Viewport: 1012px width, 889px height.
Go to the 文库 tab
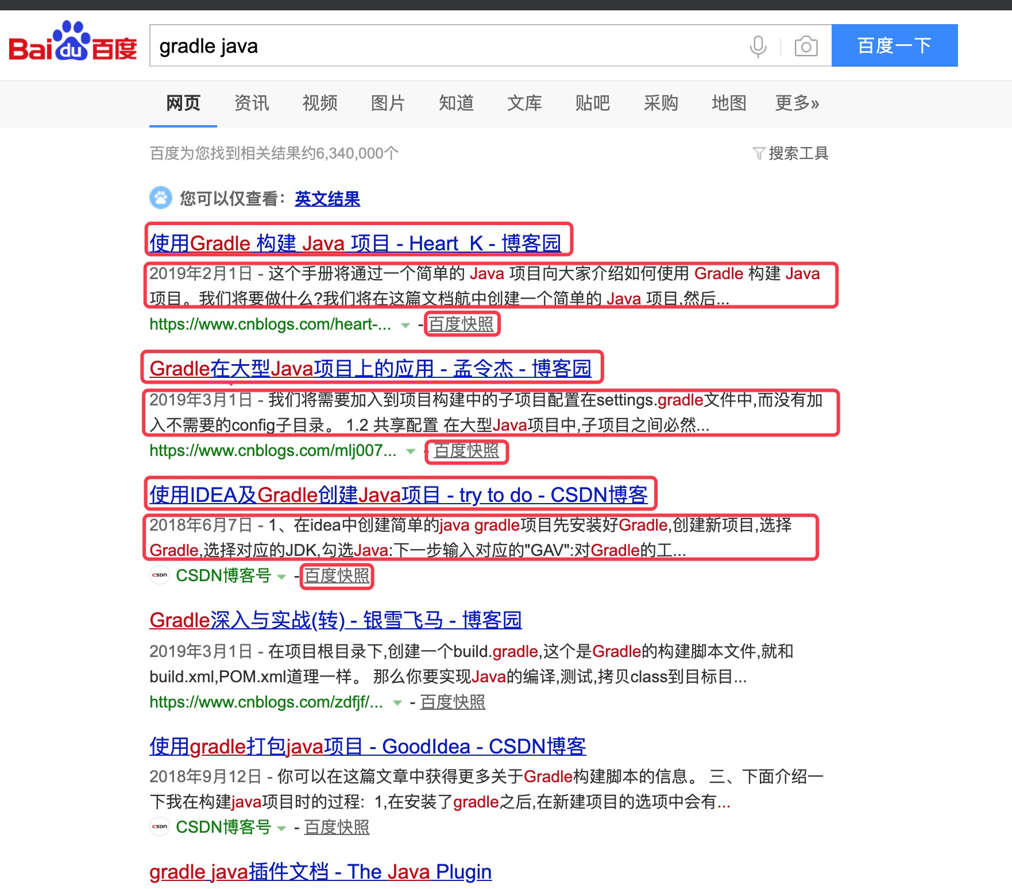pyautogui.click(x=524, y=103)
